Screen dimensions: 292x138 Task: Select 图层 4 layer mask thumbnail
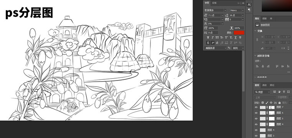(272, 124)
